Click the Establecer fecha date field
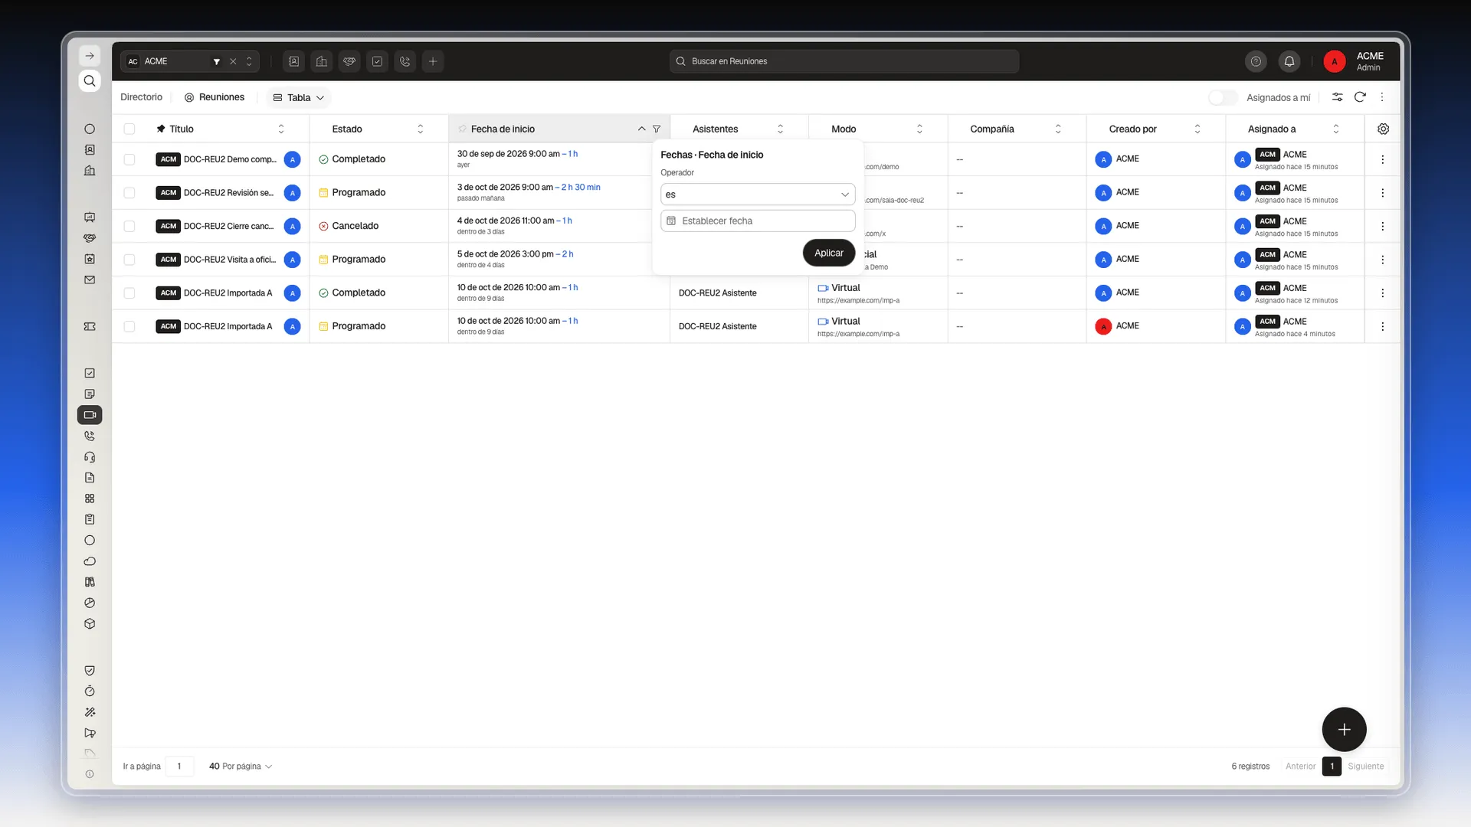This screenshot has width=1471, height=827. (758, 221)
